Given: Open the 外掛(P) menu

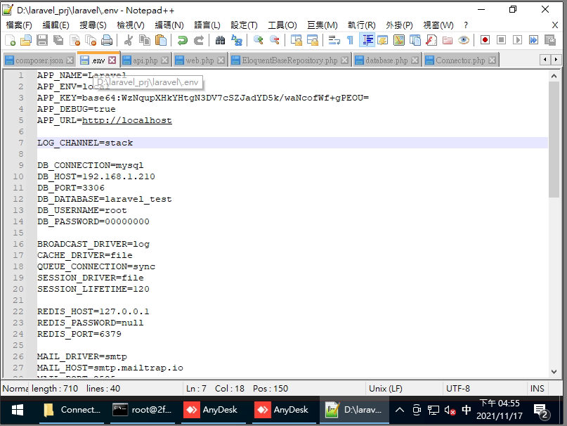Looking at the screenshot, I should tap(399, 25).
